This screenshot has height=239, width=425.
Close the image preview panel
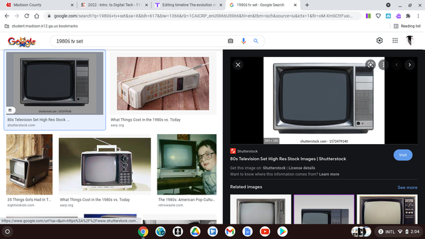pyautogui.click(x=238, y=65)
